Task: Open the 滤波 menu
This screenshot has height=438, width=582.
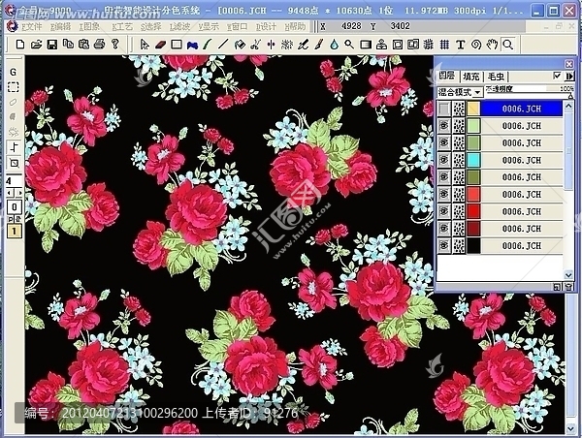Action: pos(180,27)
